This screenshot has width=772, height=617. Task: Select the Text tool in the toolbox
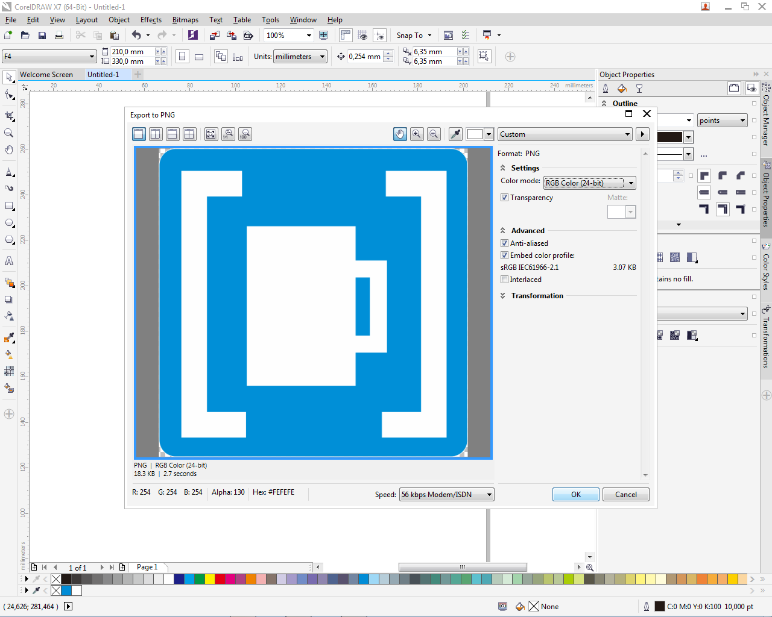pyautogui.click(x=9, y=261)
